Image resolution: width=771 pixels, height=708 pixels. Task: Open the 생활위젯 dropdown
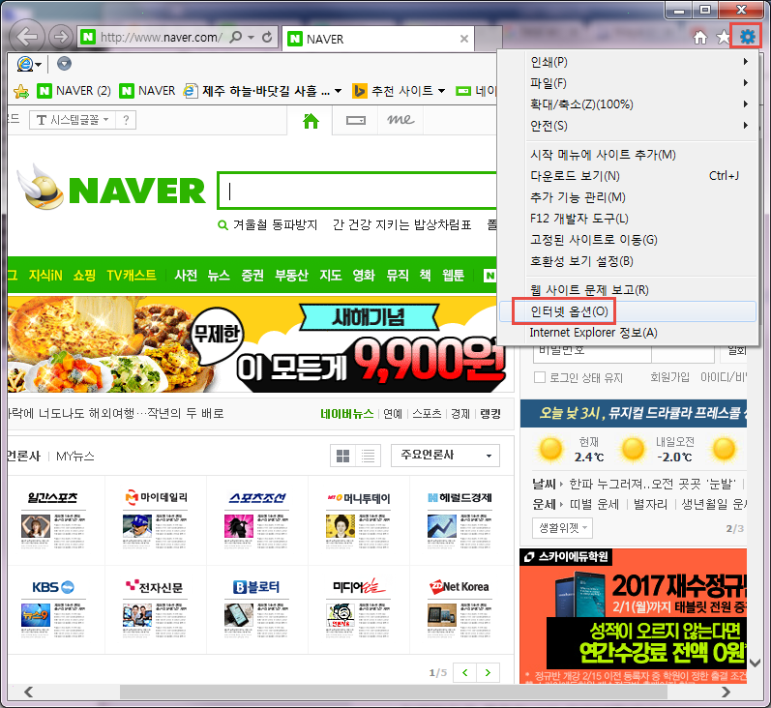562,528
